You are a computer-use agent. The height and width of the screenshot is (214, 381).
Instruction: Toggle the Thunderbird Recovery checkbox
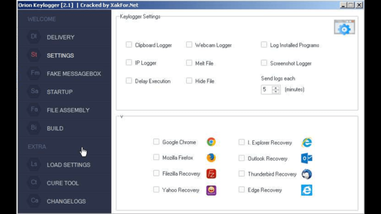click(x=241, y=174)
